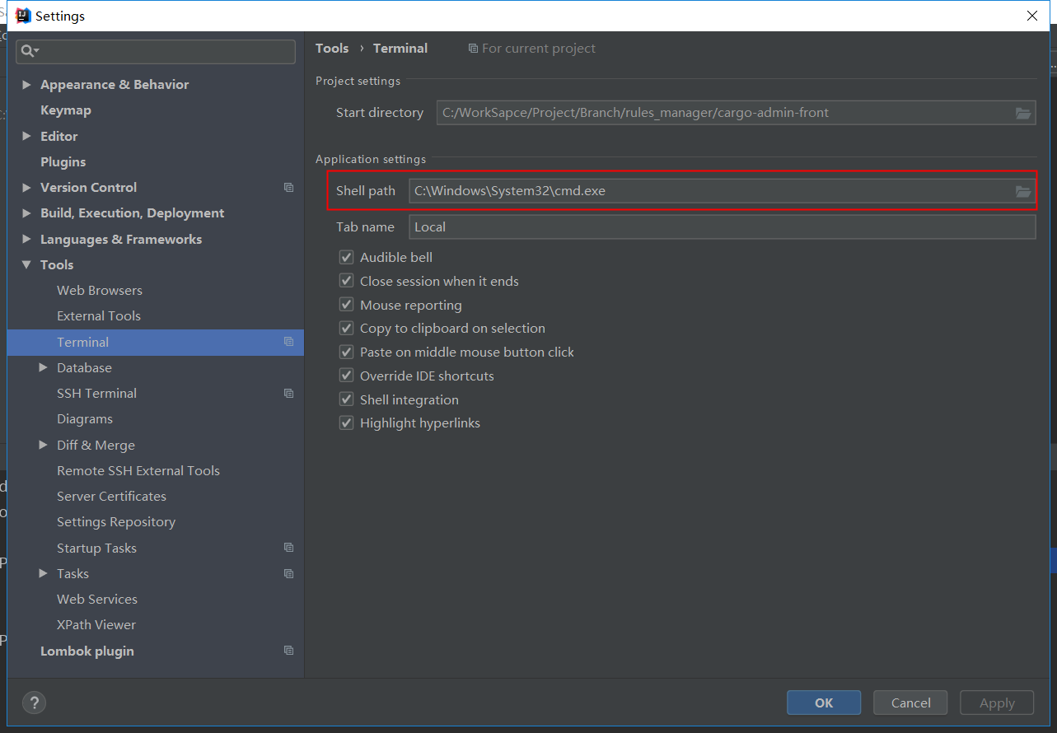1057x733 pixels.
Task: Disable Copy to clipboard on selection
Action: pyautogui.click(x=346, y=328)
